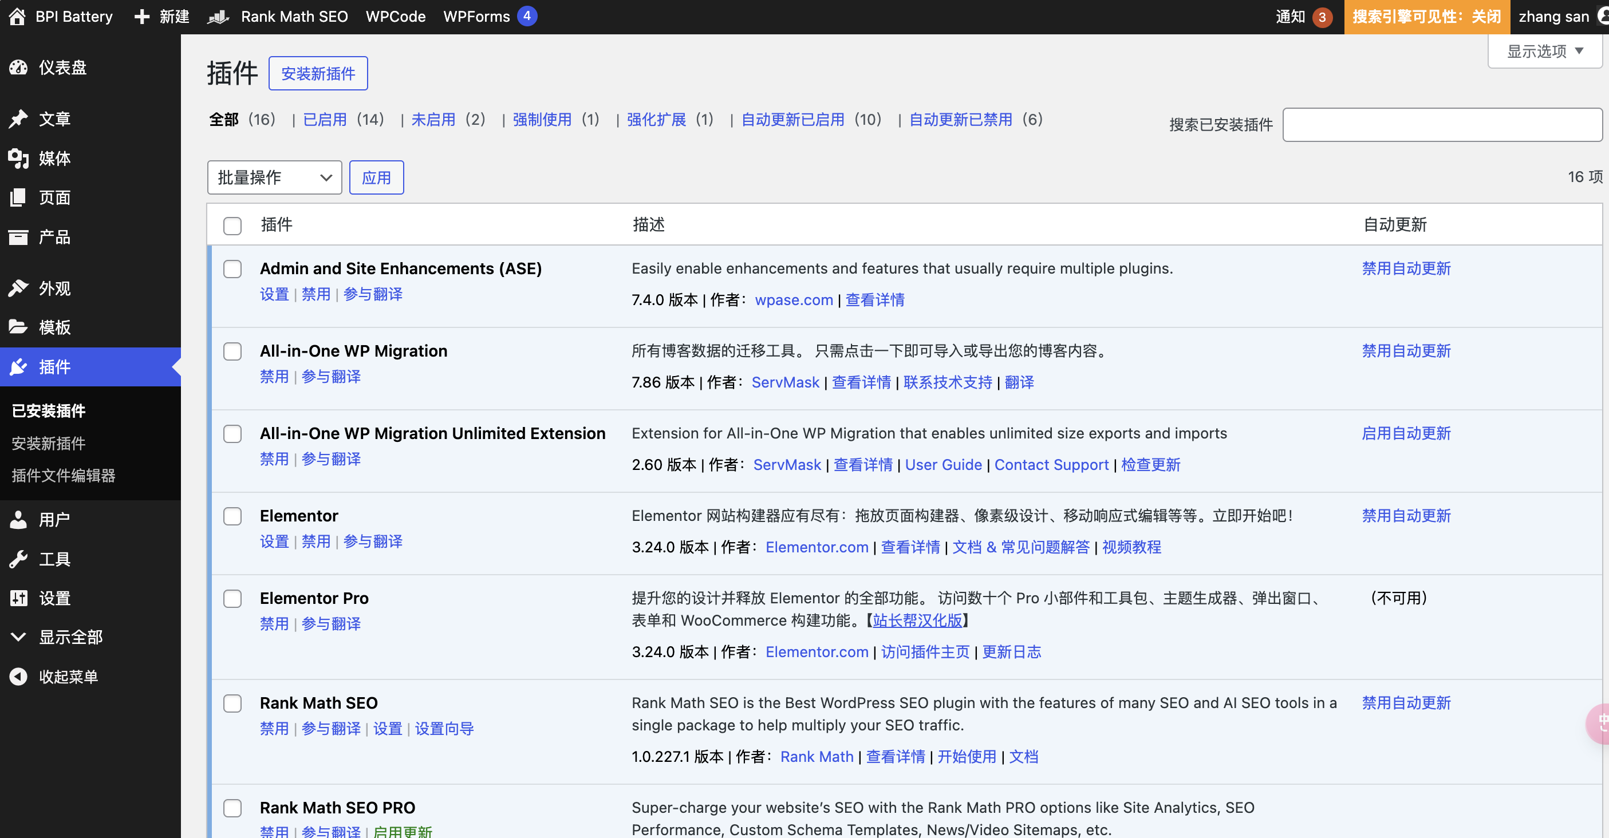Screen dimensions: 1609x838
Task: Click the 设置 sliders icon
Action: click(19, 598)
